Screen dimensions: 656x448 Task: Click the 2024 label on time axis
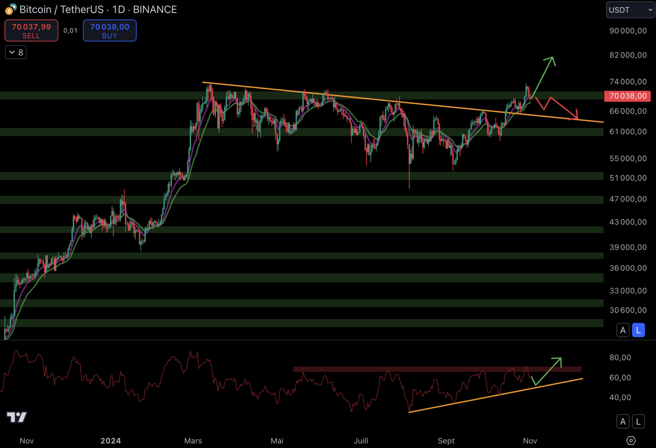[x=111, y=441]
